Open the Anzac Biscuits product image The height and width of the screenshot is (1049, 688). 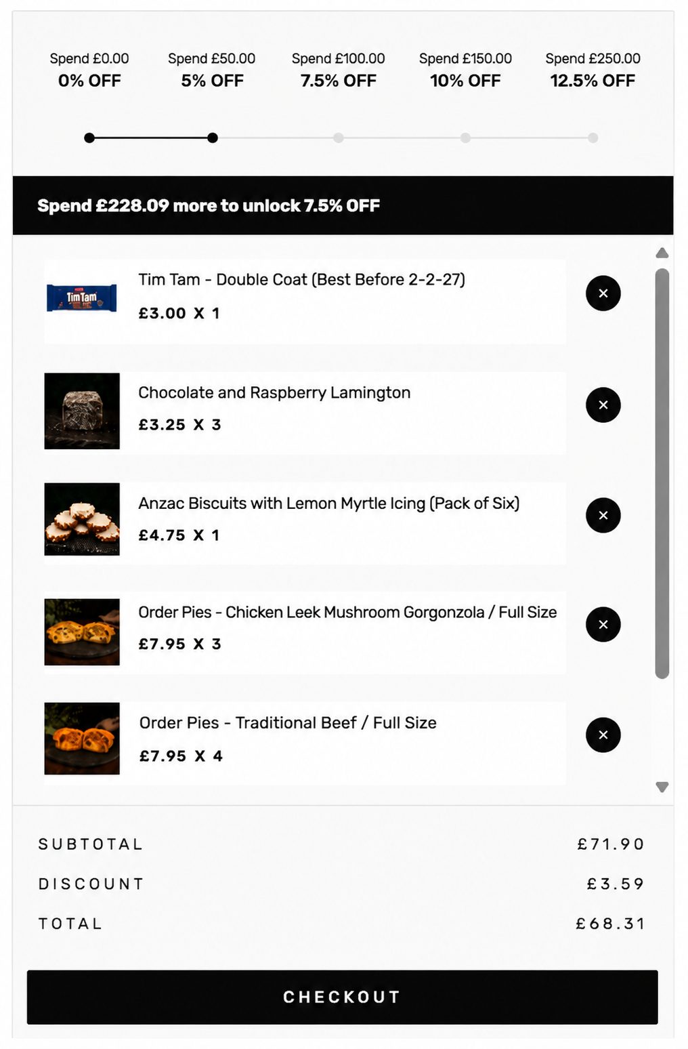[82, 519]
